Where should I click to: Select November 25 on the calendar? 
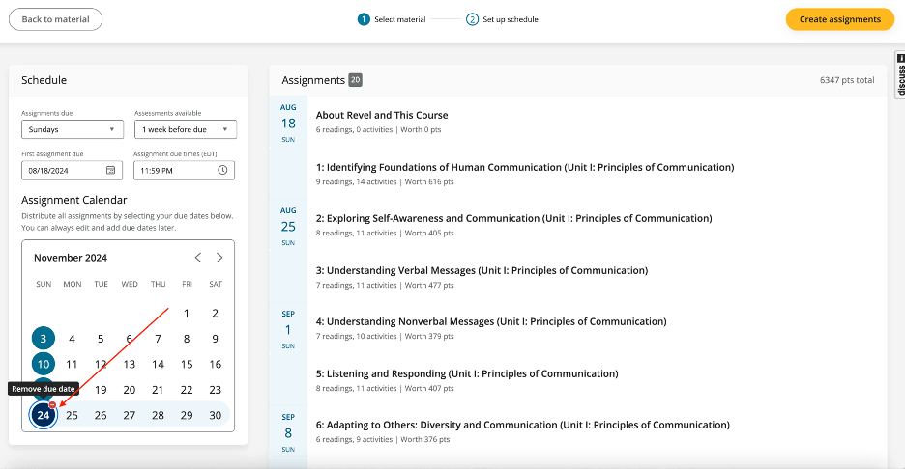click(72, 415)
